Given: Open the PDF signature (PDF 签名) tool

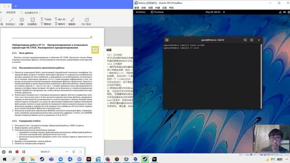Looking at the screenshot, I should (x=87, y=21).
